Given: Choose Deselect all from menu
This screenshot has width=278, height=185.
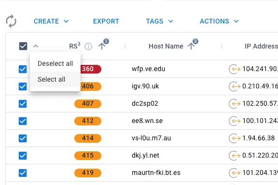Looking at the screenshot, I should pyautogui.click(x=55, y=63).
